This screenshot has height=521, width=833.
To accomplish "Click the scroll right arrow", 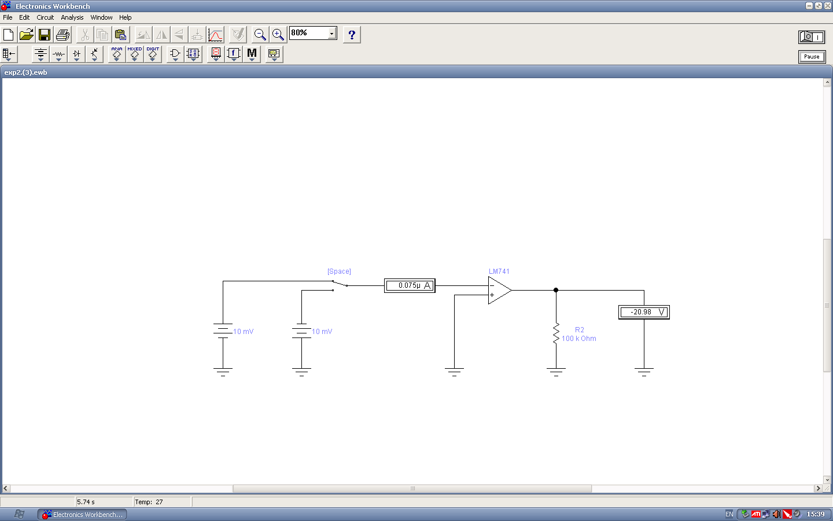I will pyautogui.click(x=819, y=489).
